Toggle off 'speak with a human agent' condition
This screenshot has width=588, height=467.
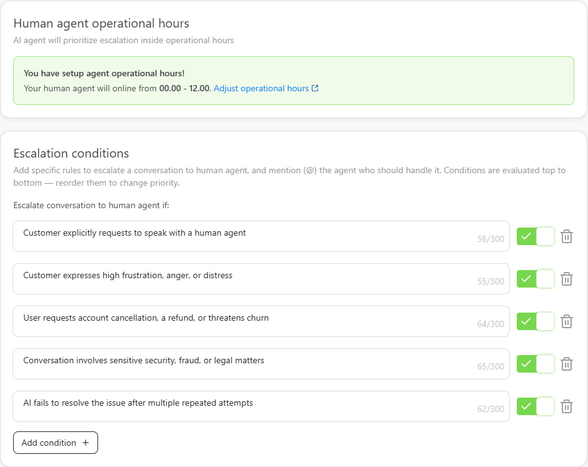pyautogui.click(x=536, y=236)
